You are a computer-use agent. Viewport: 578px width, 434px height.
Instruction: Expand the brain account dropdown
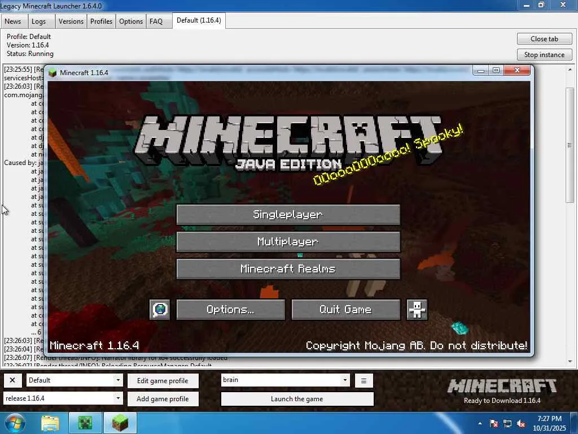point(345,380)
